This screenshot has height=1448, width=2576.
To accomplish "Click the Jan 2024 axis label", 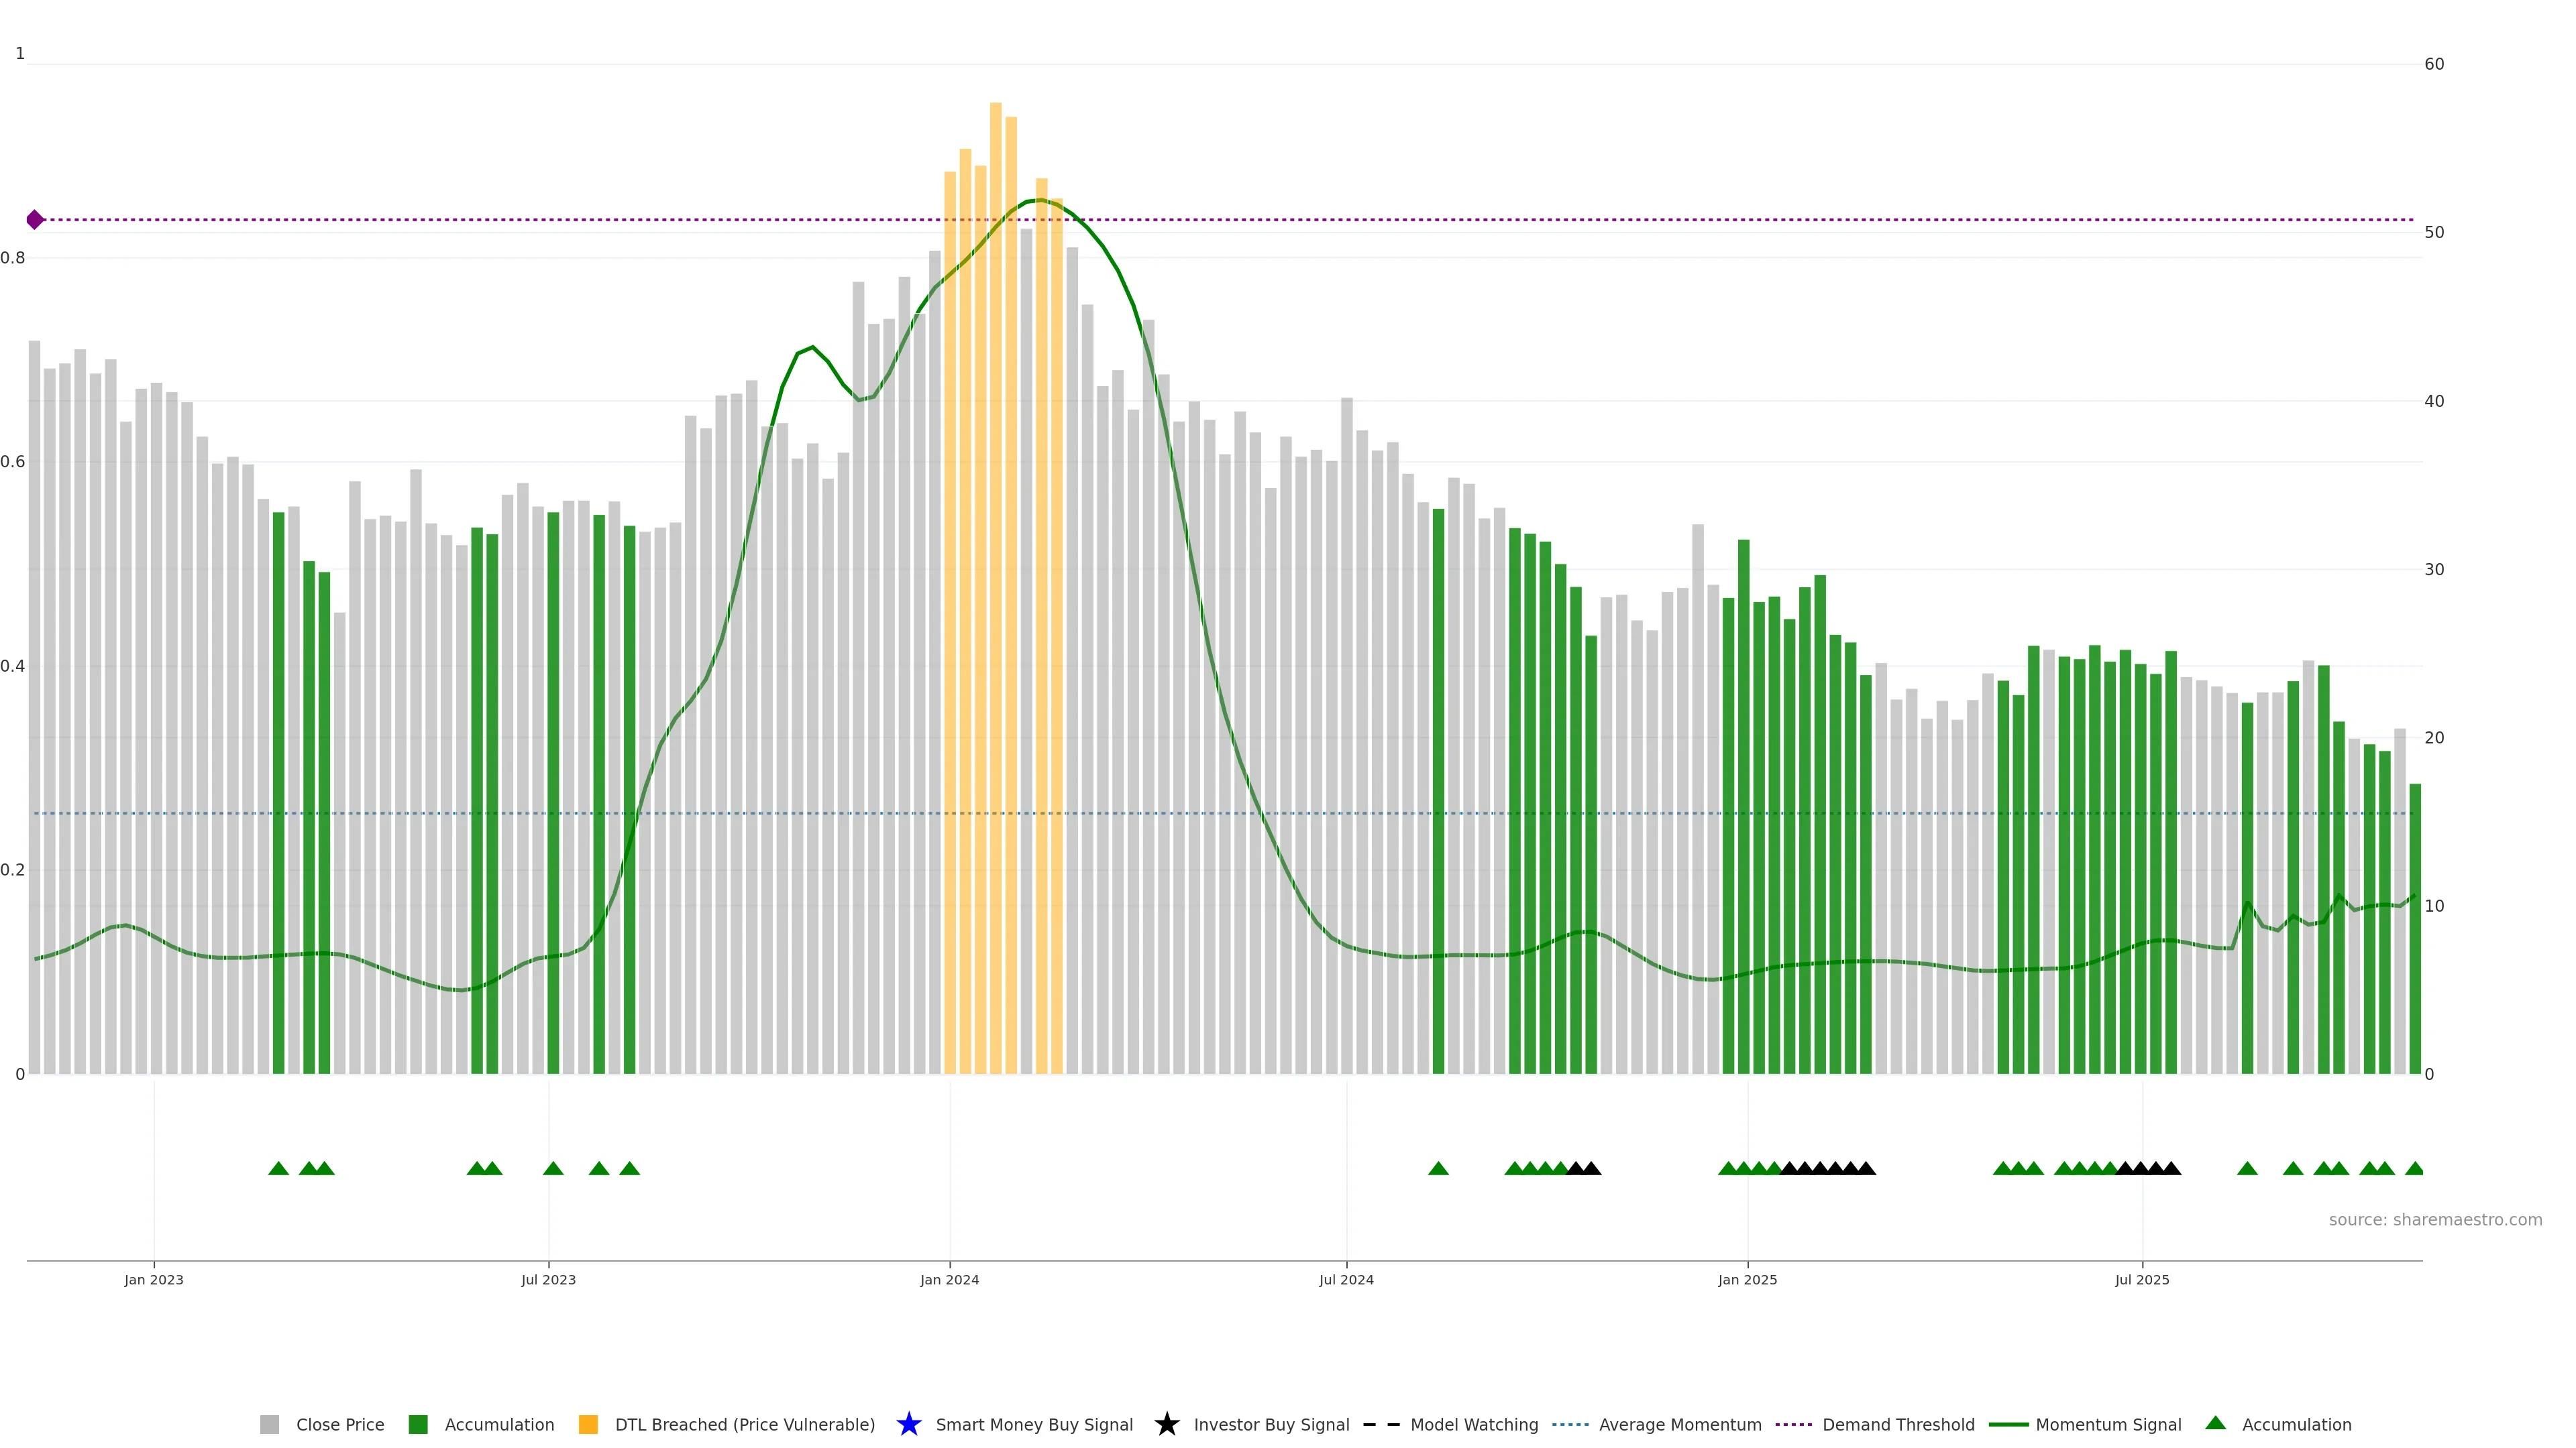I will [949, 1279].
